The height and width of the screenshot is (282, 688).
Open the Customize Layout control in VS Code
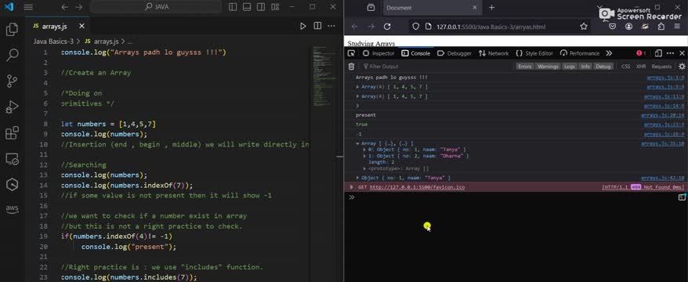coord(275,7)
